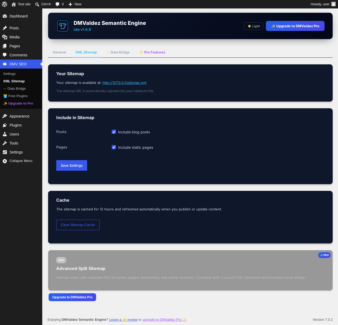Click the DMV SEO menu icon
The image size is (338, 325).
[x=5, y=64]
